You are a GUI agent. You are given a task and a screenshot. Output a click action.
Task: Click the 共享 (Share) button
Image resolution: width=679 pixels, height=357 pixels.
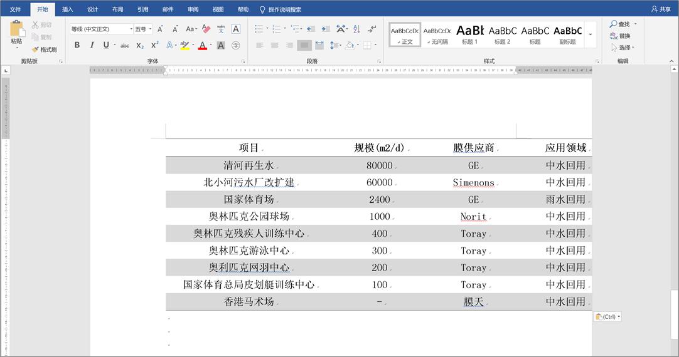click(x=661, y=9)
